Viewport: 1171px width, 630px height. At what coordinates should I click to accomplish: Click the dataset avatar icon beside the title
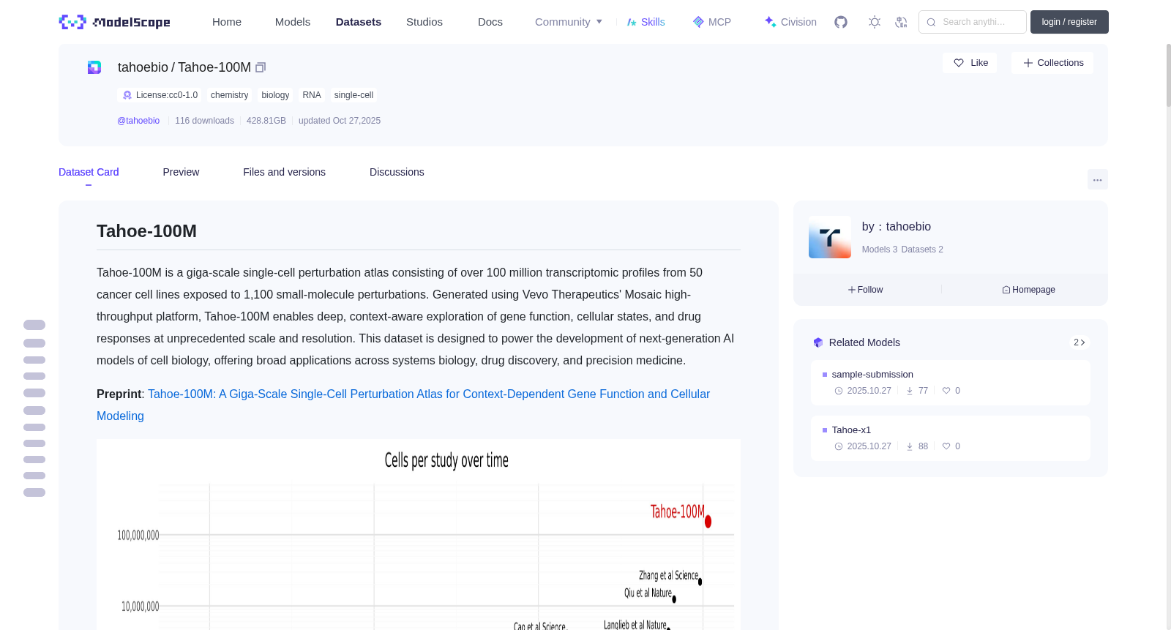coord(94,67)
